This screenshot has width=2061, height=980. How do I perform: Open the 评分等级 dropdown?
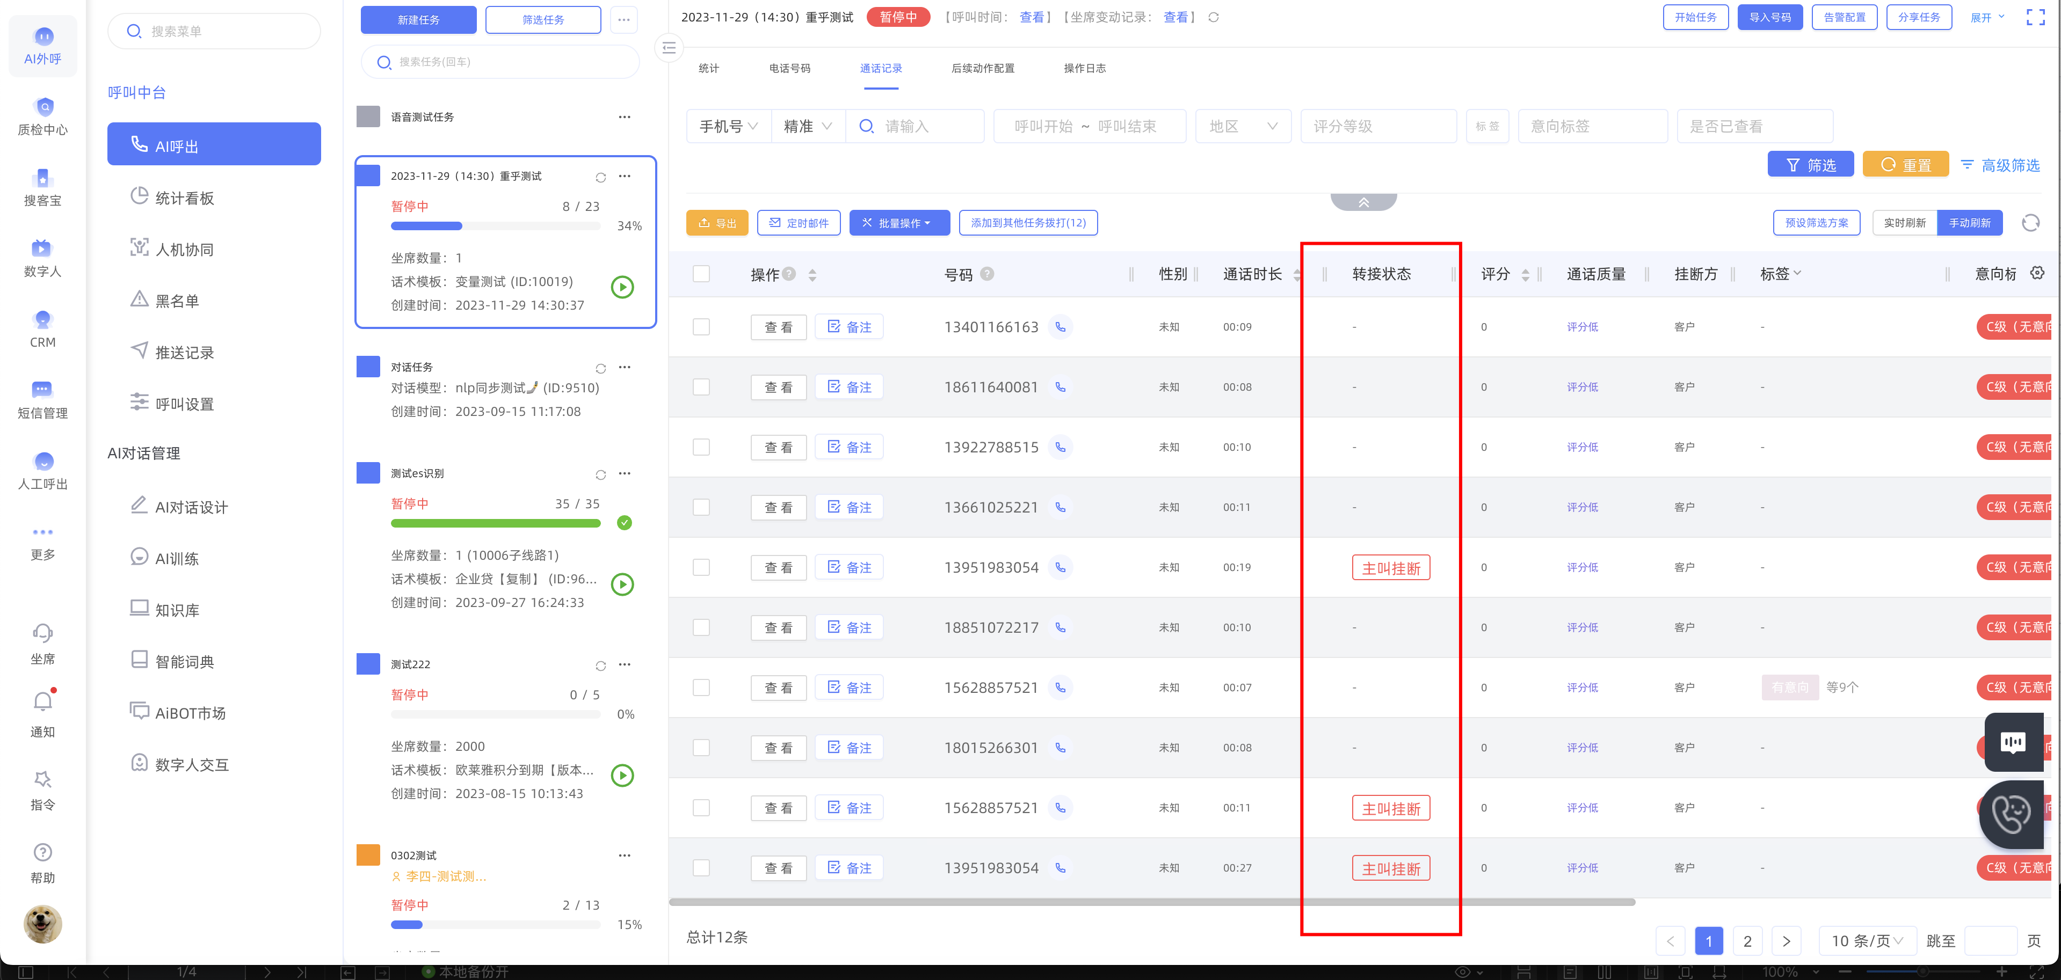click(1378, 126)
